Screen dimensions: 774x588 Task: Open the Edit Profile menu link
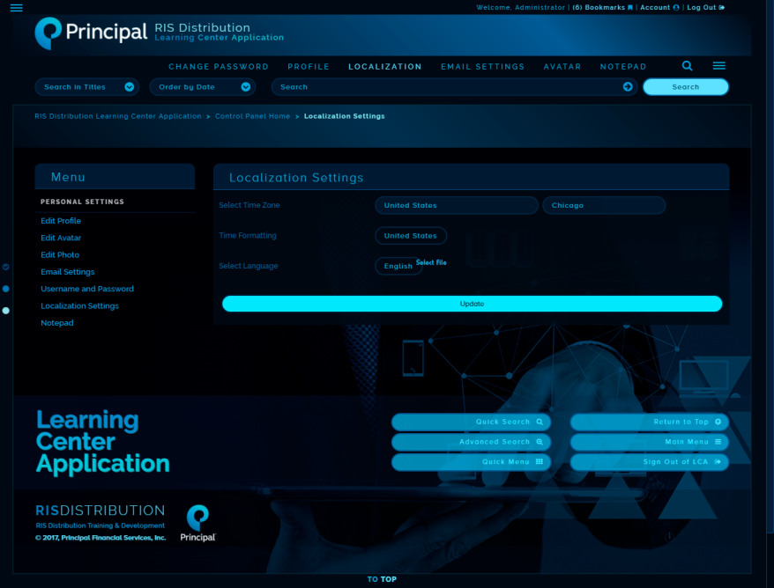(61, 221)
